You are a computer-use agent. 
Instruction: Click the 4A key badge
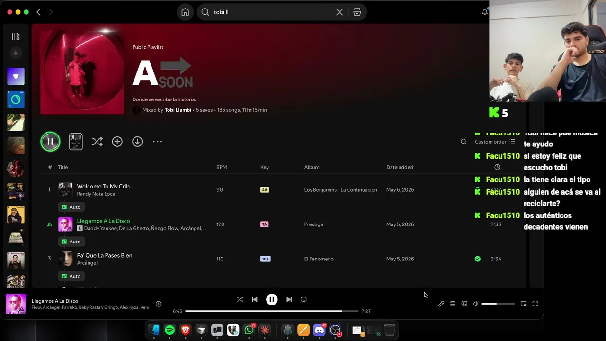pyautogui.click(x=265, y=190)
